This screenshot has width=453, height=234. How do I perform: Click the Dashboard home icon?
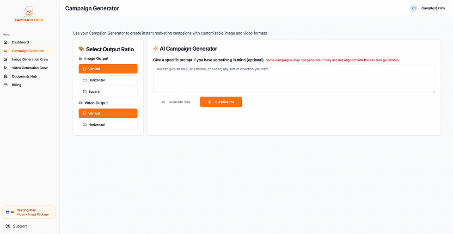(6, 42)
